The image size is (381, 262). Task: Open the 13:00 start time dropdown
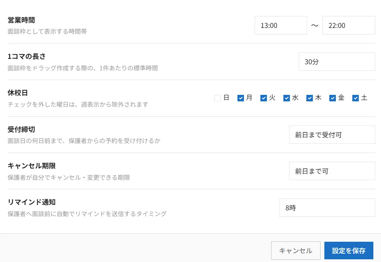point(281,25)
